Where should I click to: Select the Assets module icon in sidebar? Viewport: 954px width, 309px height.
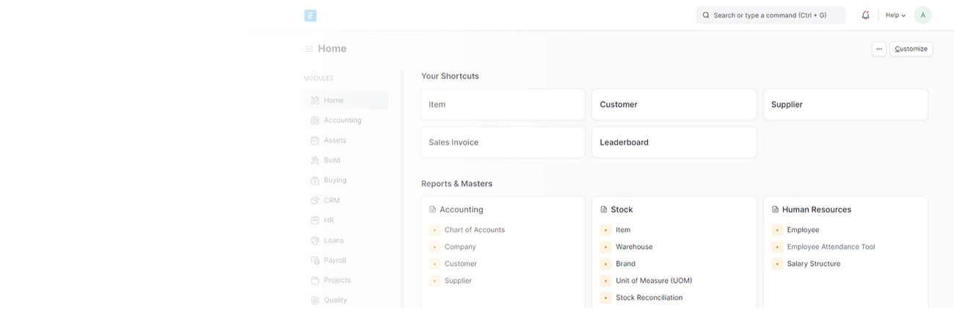click(x=315, y=140)
